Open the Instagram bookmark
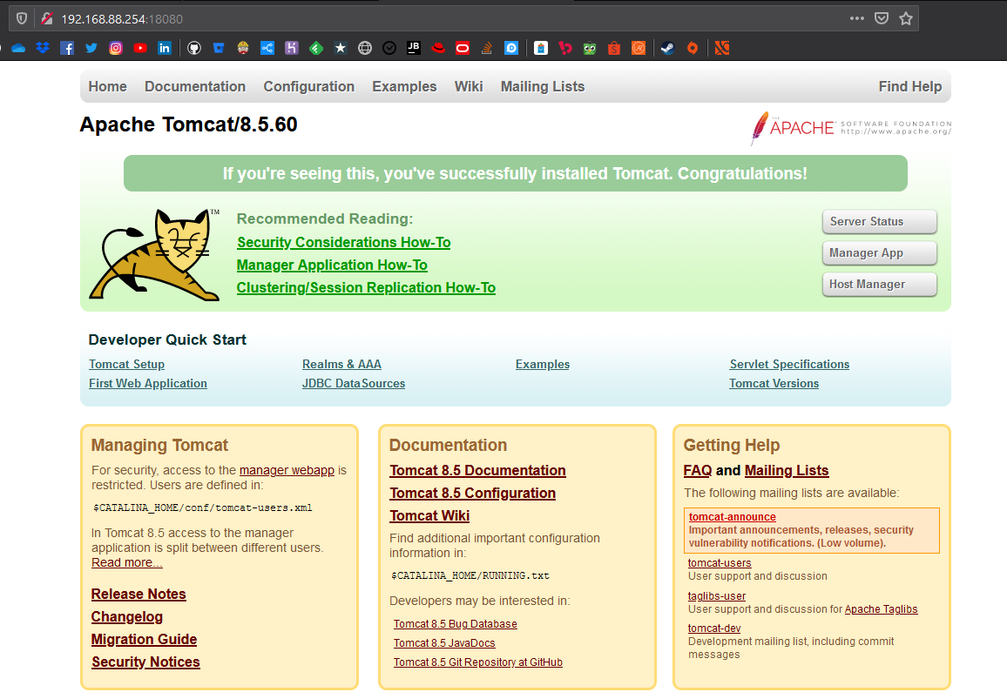 point(116,48)
